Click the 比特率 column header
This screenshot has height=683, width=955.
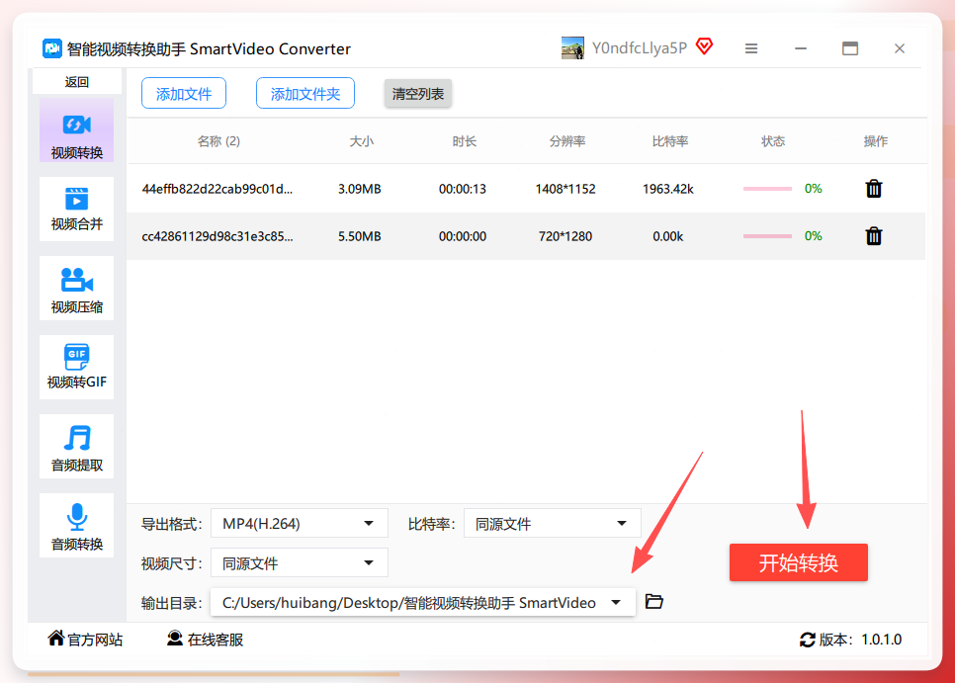[x=670, y=141]
